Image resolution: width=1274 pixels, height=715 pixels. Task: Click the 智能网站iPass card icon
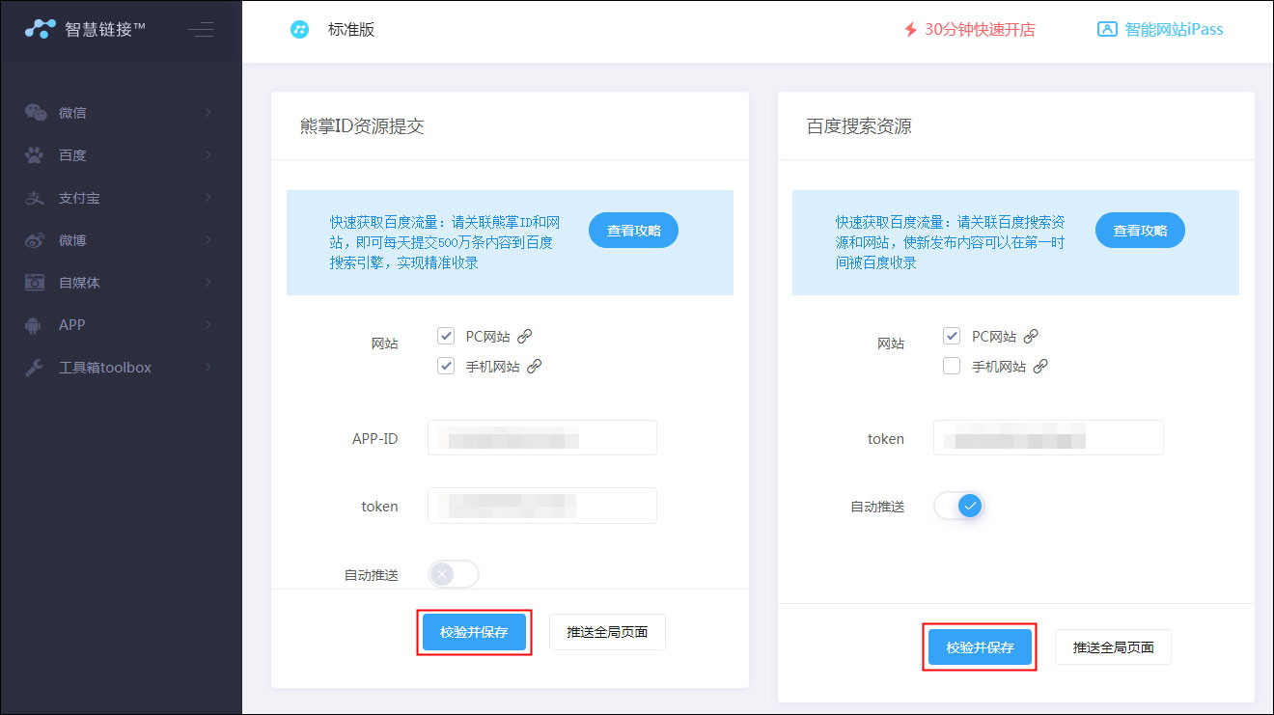tap(1107, 29)
